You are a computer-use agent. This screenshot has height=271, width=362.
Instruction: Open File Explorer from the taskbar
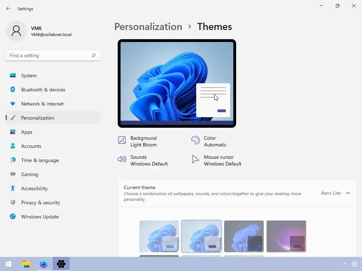(27, 264)
